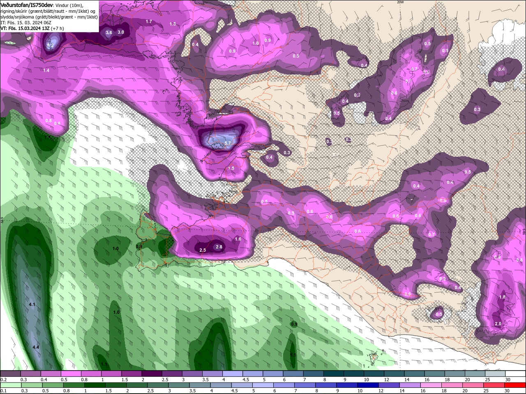Pick the light pink rain swatch between 16 and 18

pyautogui.click(x=432, y=385)
